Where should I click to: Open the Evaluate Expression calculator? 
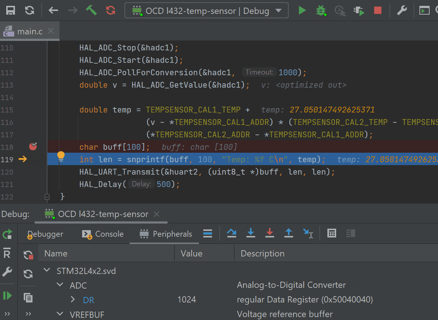(332, 233)
